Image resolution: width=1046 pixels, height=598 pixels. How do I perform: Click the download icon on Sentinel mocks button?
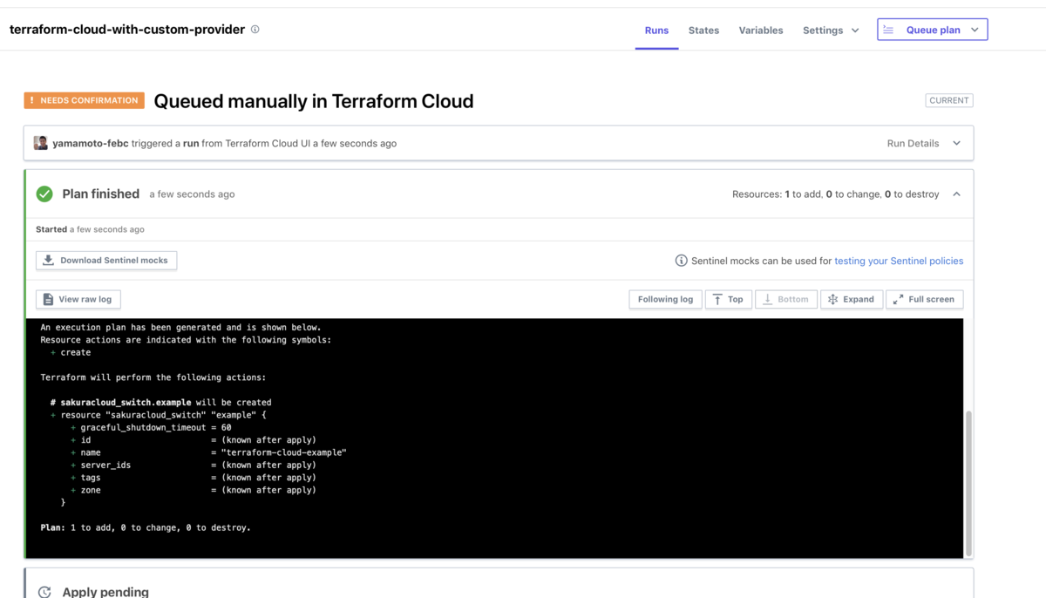pyautogui.click(x=49, y=261)
